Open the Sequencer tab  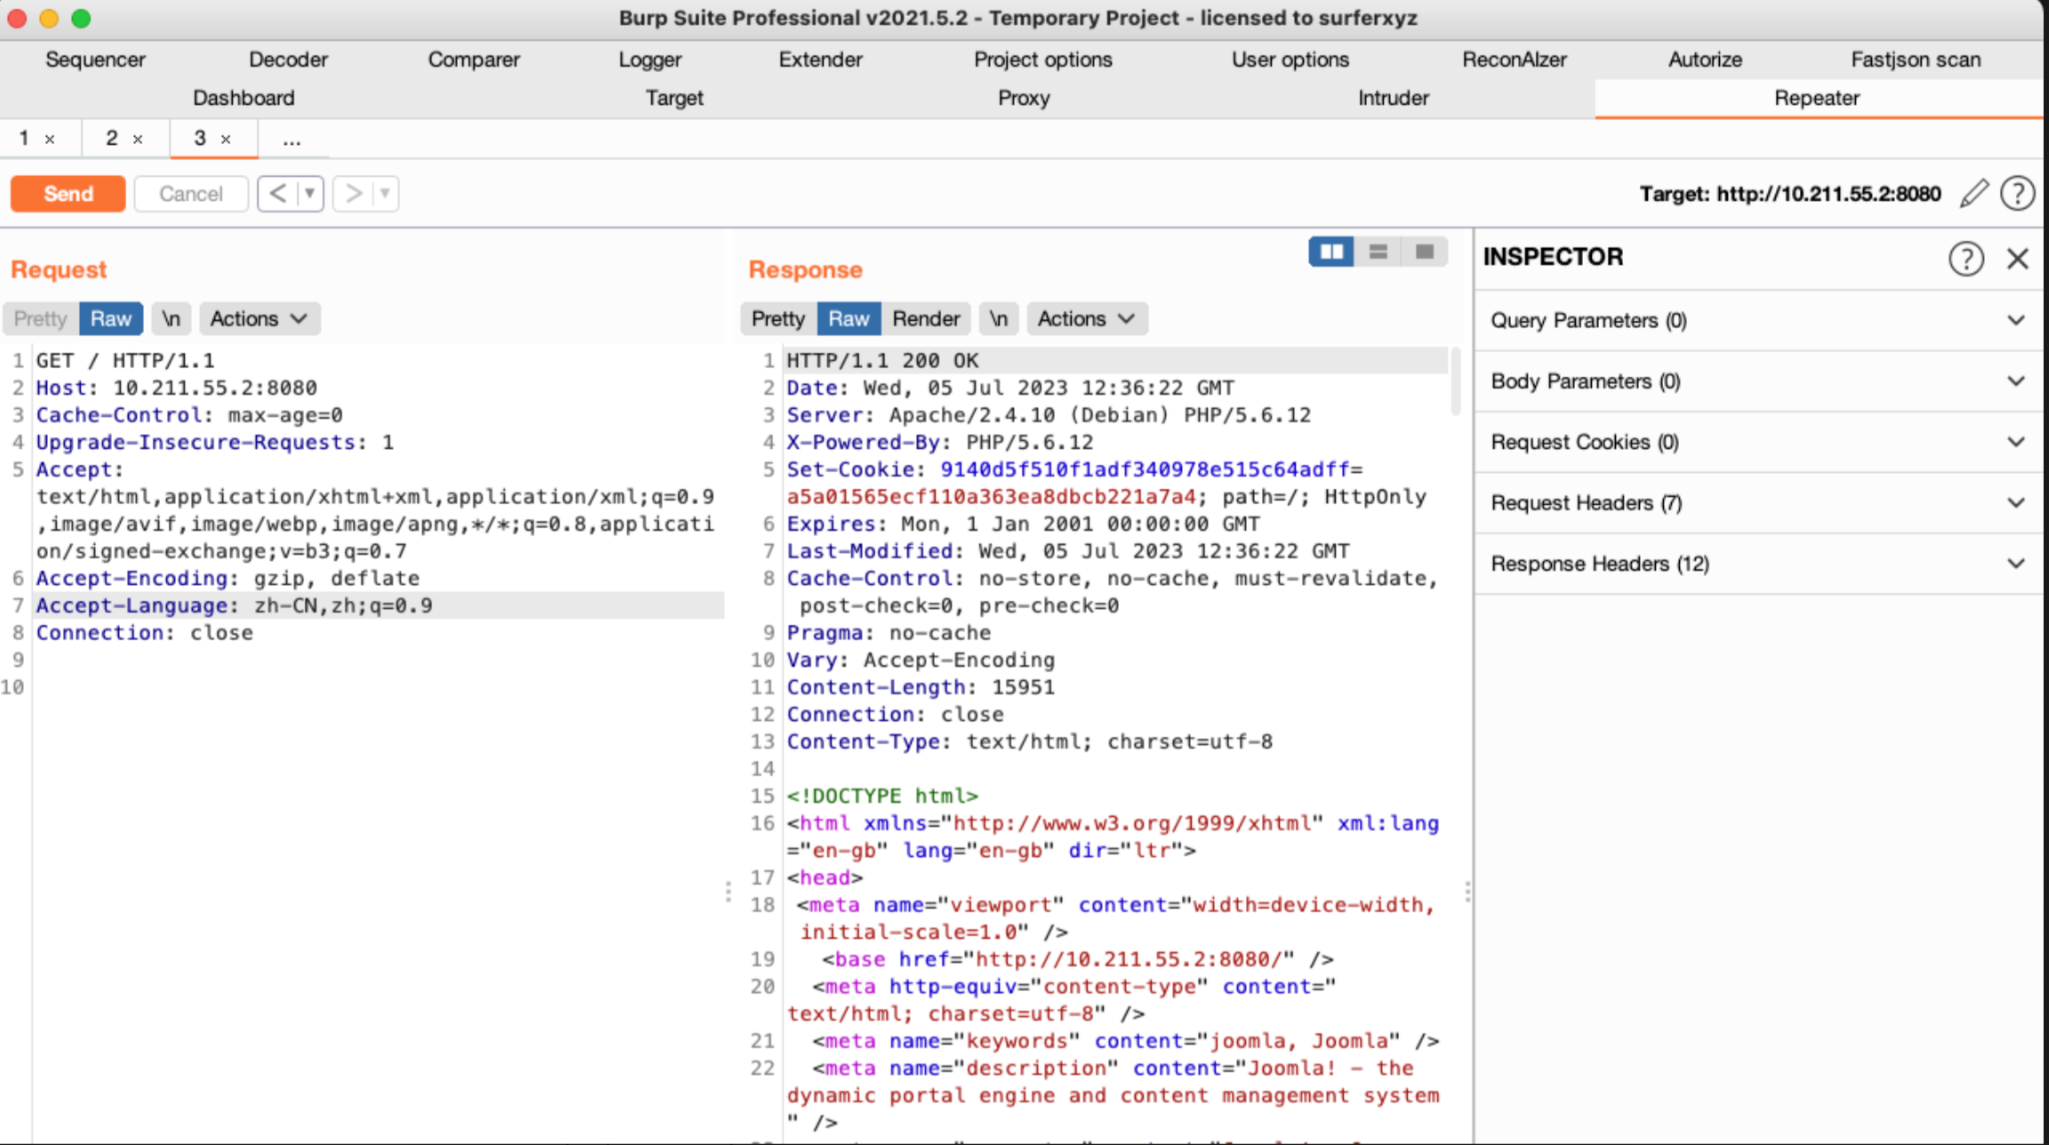tap(95, 60)
